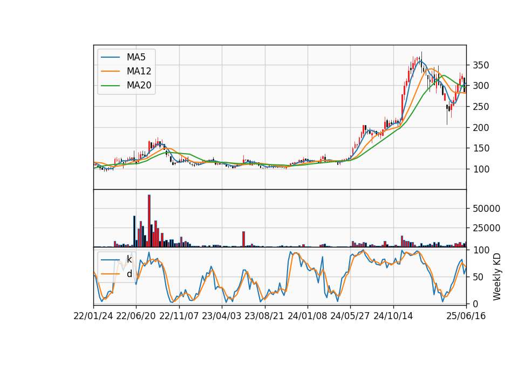Click the 300 price axis label
The image size is (518, 372).
click(481, 86)
